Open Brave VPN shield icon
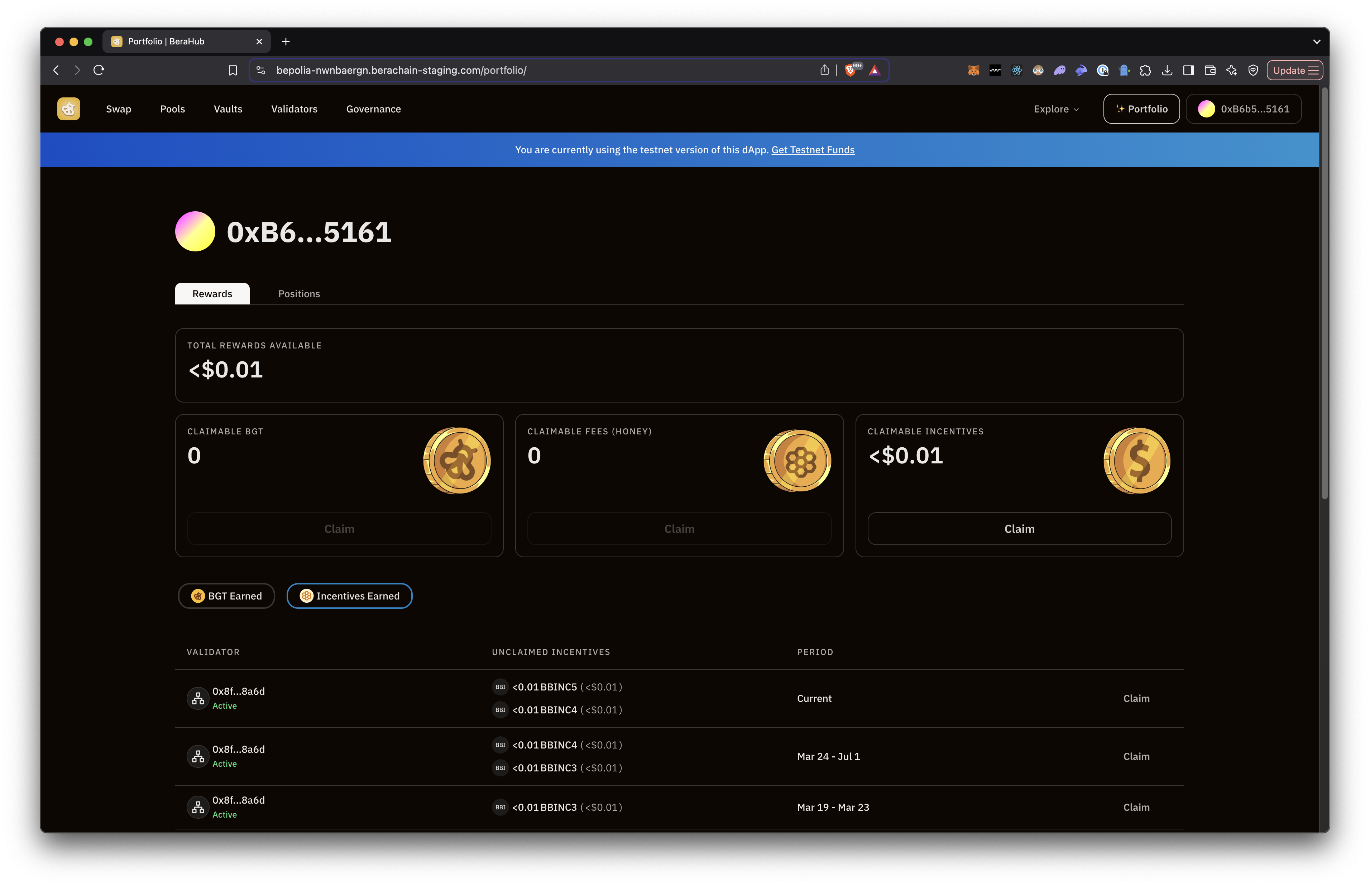 (x=1252, y=70)
